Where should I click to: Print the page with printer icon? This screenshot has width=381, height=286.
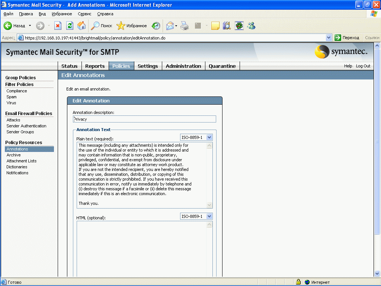(x=185, y=26)
